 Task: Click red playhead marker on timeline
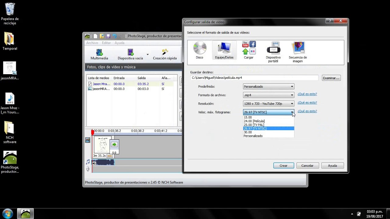(93, 132)
